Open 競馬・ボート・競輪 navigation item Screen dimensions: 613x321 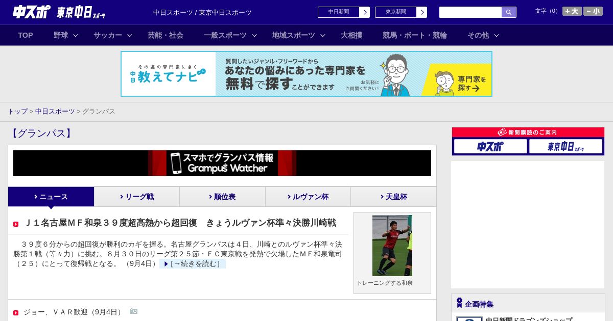[415, 35]
